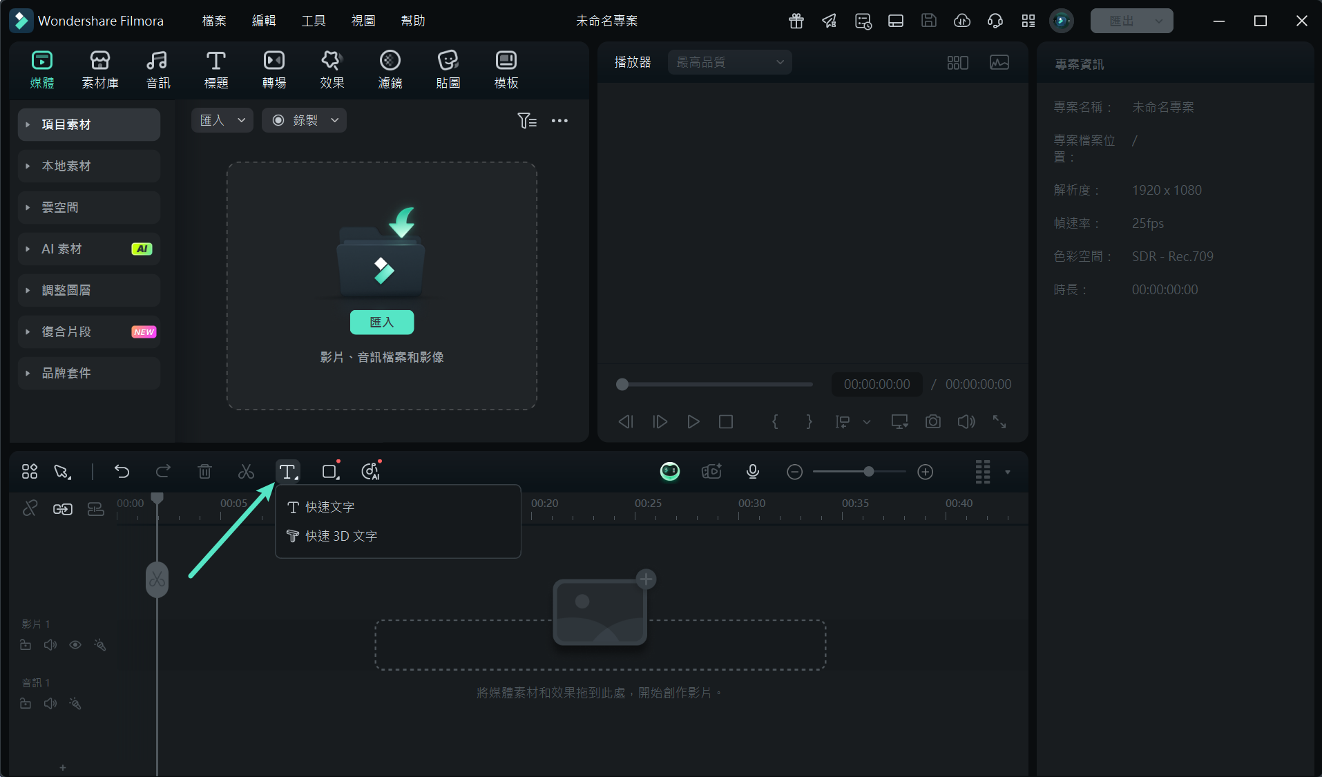Click the filter and sort media icon
The height and width of the screenshot is (777, 1322).
527,121
